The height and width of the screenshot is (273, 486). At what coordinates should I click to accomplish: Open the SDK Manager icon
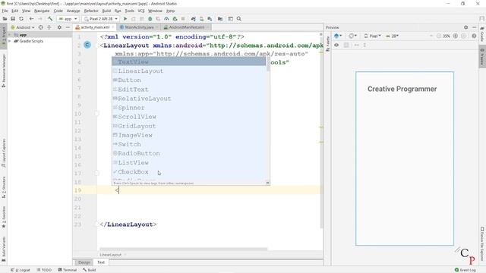tap(210, 19)
